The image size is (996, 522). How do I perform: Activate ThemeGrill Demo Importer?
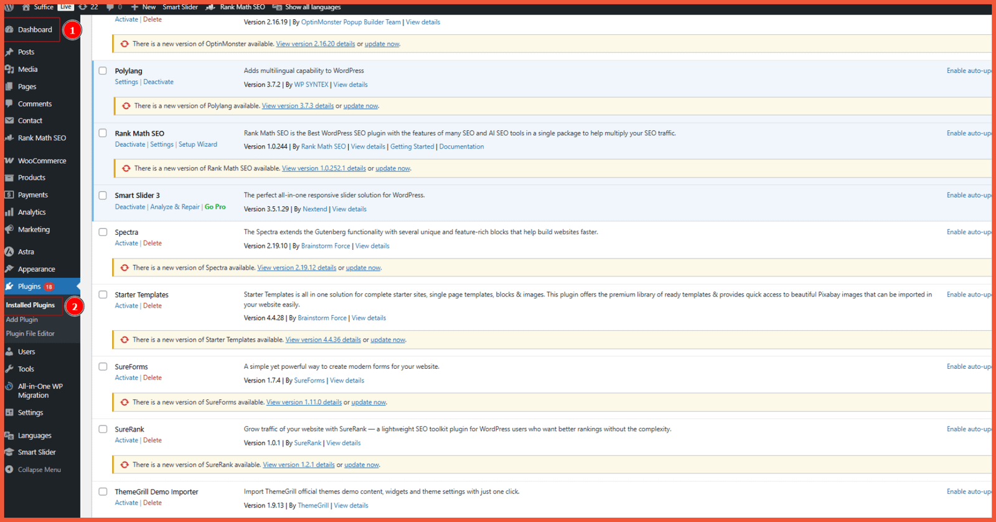(x=126, y=503)
